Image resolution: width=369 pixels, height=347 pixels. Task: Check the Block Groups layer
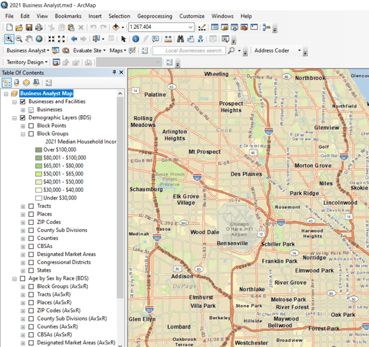click(x=31, y=134)
